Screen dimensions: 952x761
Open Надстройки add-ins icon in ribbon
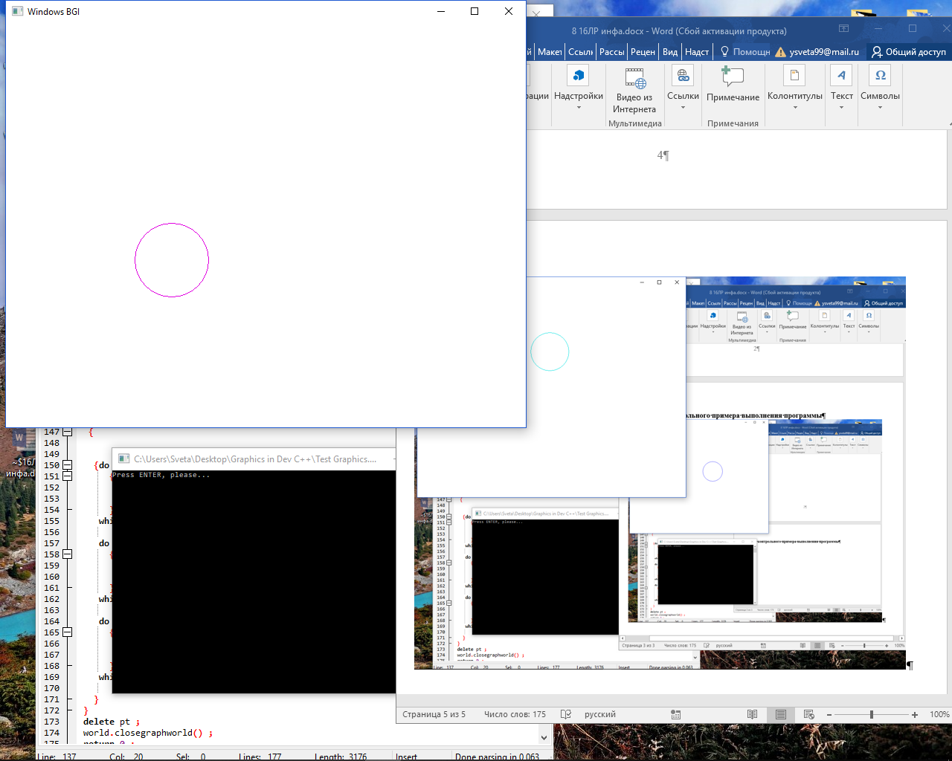tap(579, 76)
